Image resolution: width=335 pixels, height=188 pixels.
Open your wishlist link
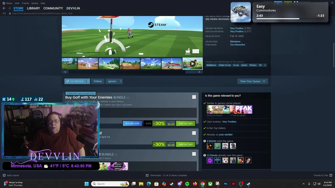click(x=226, y=134)
